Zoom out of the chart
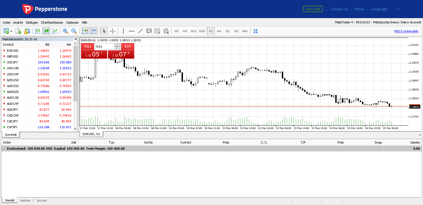 74,31
